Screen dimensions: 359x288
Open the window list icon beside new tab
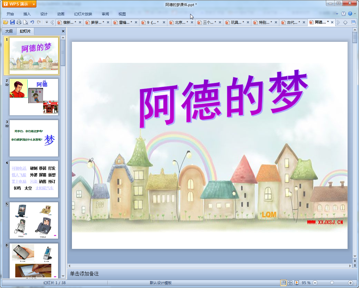(x=353, y=23)
